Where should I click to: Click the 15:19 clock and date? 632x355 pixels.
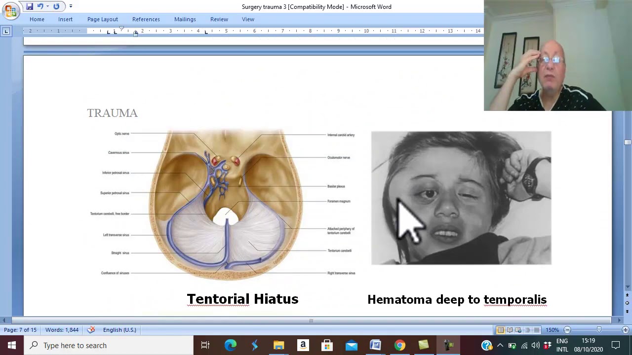(x=588, y=345)
